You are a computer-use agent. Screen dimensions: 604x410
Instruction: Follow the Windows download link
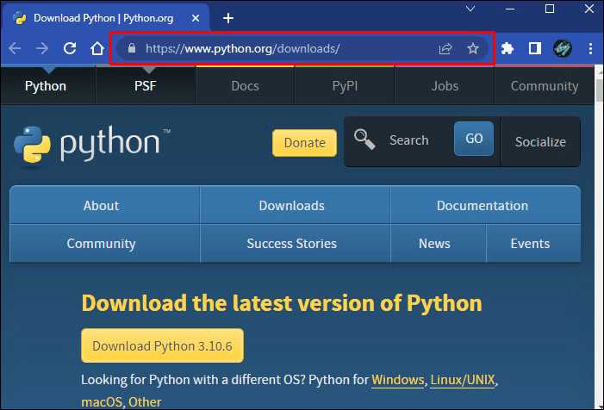tap(397, 380)
